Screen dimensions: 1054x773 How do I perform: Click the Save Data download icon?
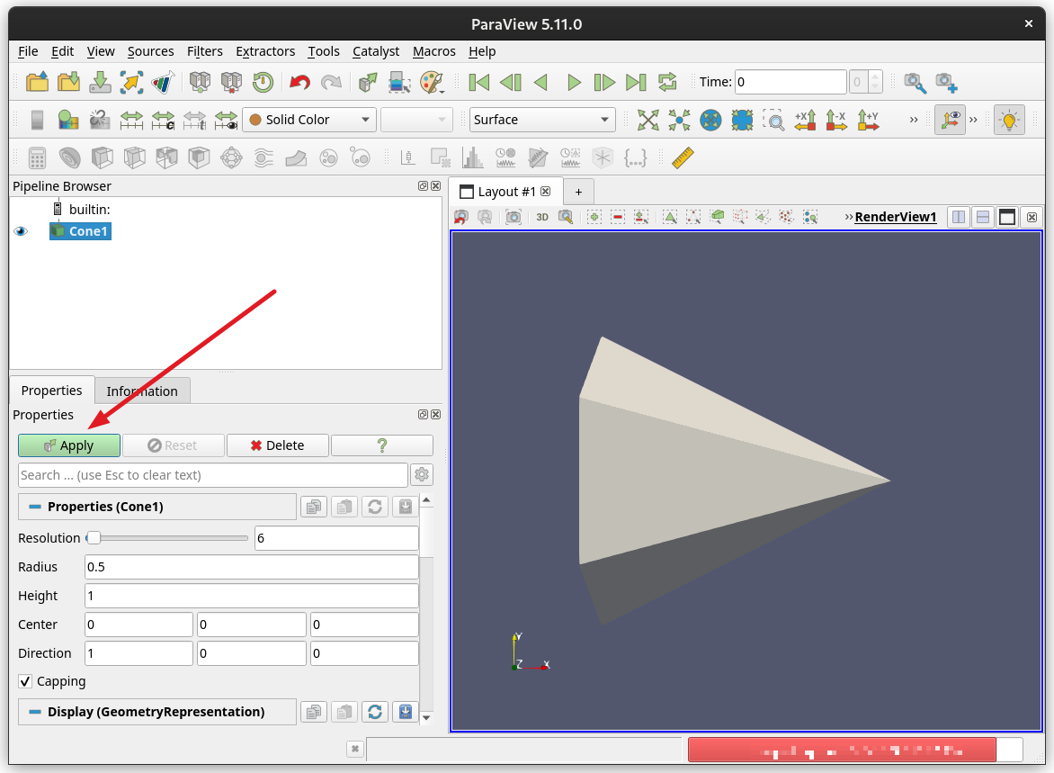100,82
